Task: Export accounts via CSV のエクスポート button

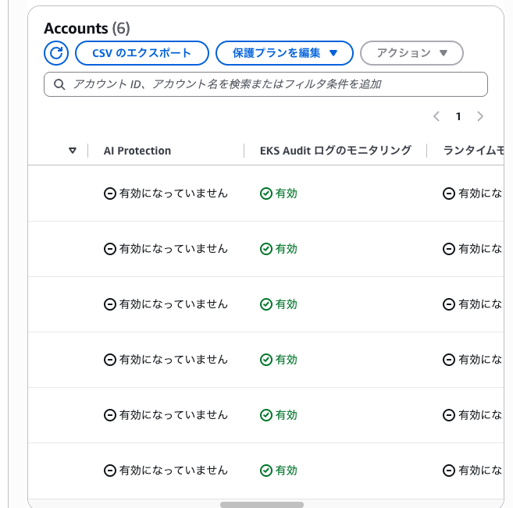Action: click(141, 53)
